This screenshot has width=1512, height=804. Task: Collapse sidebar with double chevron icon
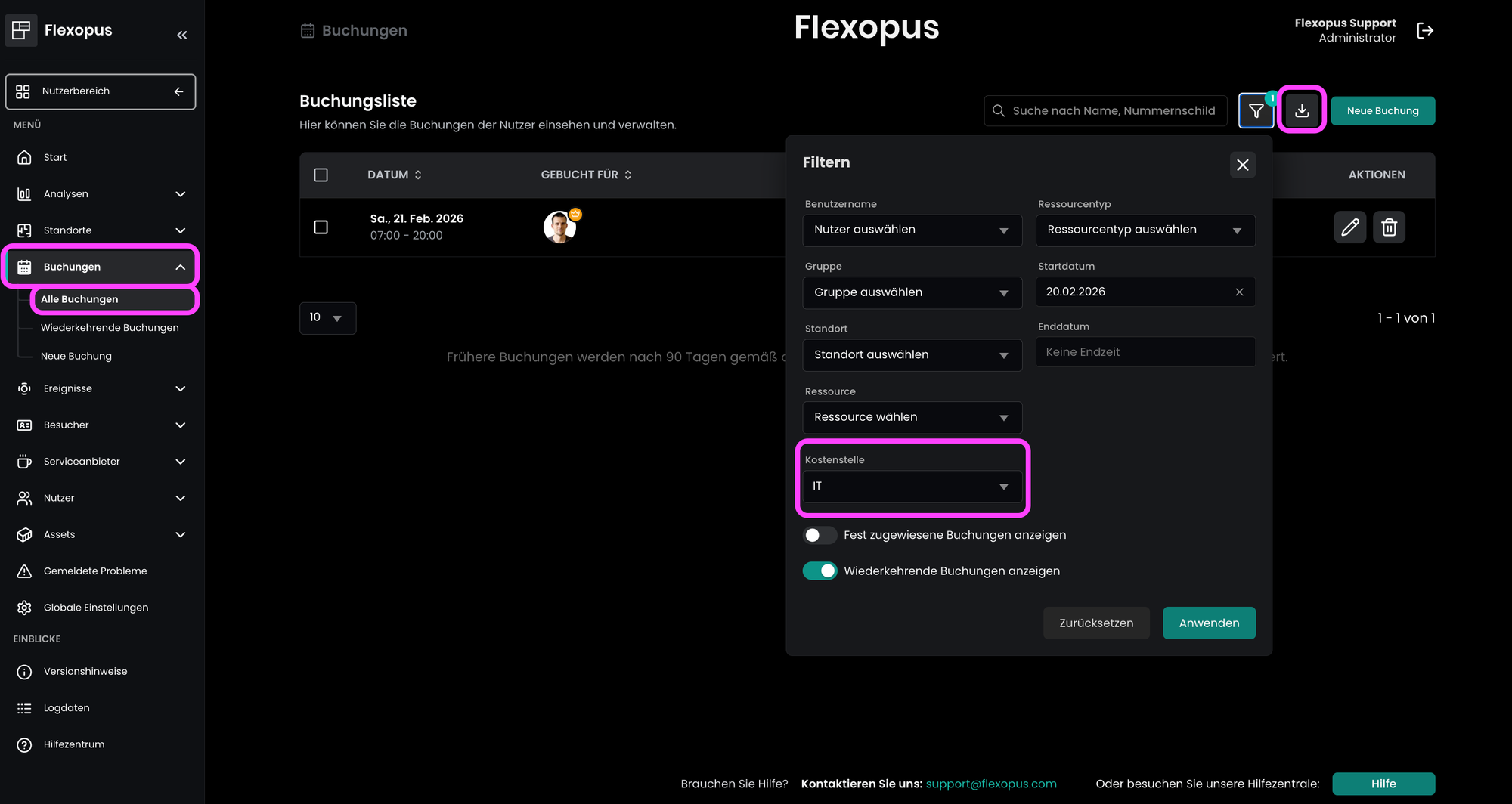click(181, 35)
